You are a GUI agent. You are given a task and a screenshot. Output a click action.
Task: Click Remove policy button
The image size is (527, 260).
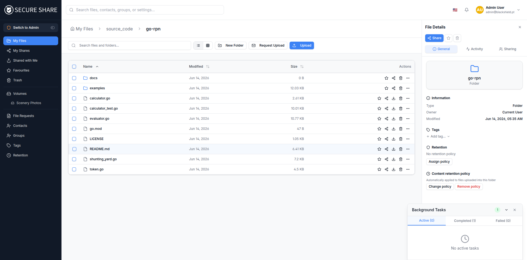click(x=469, y=187)
